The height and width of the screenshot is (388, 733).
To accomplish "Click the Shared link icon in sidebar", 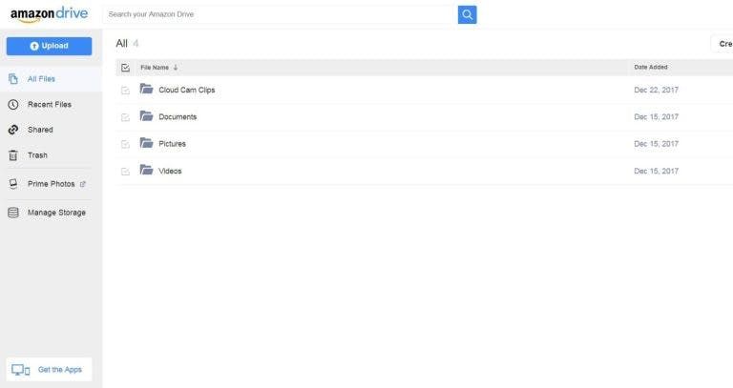I will [x=13, y=130].
